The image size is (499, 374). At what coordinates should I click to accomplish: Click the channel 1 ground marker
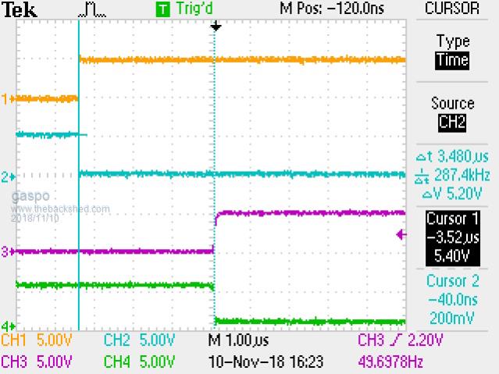click(6, 99)
